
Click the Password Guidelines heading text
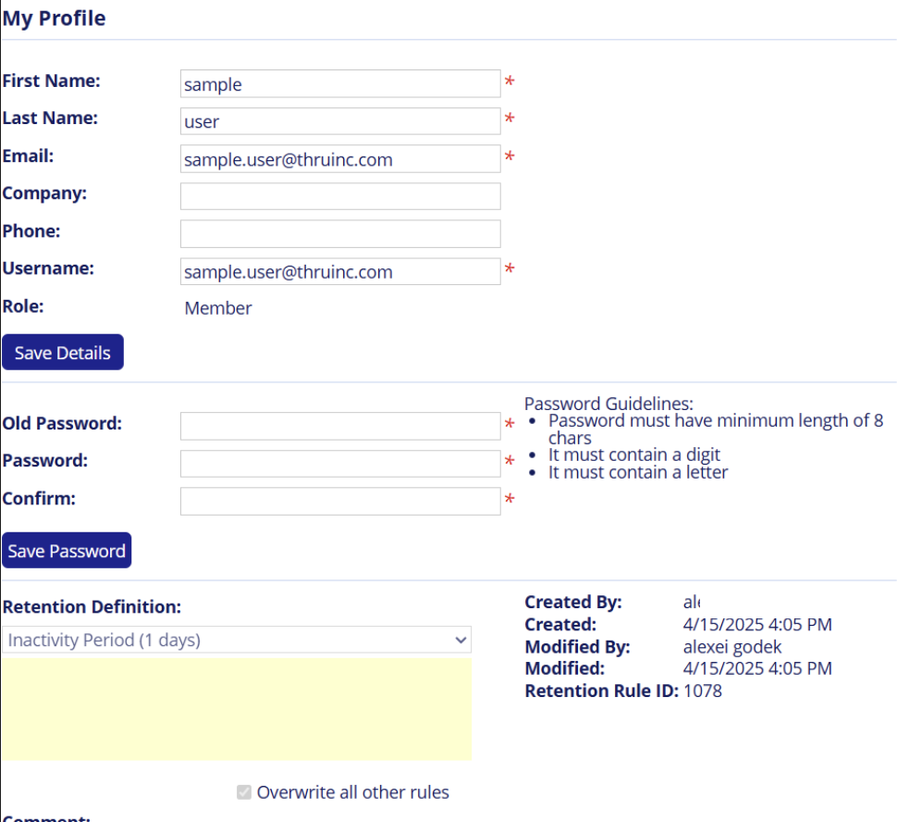(x=608, y=404)
